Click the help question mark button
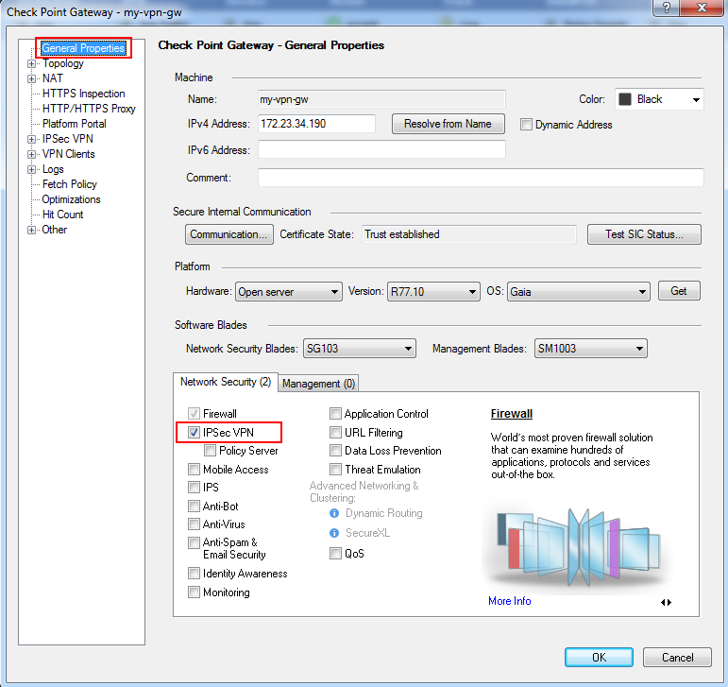The width and height of the screenshot is (728, 687). tap(667, 8)
